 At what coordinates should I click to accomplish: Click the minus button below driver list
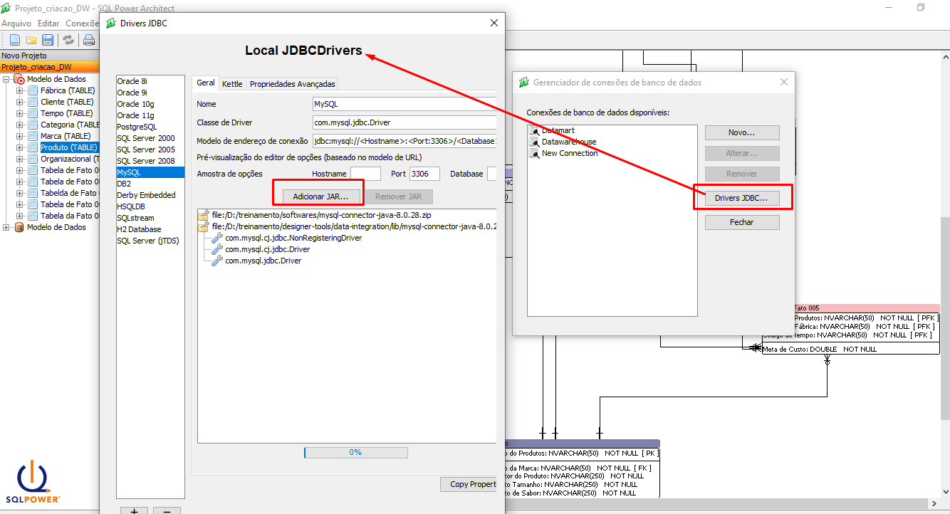tap(167, 510)
